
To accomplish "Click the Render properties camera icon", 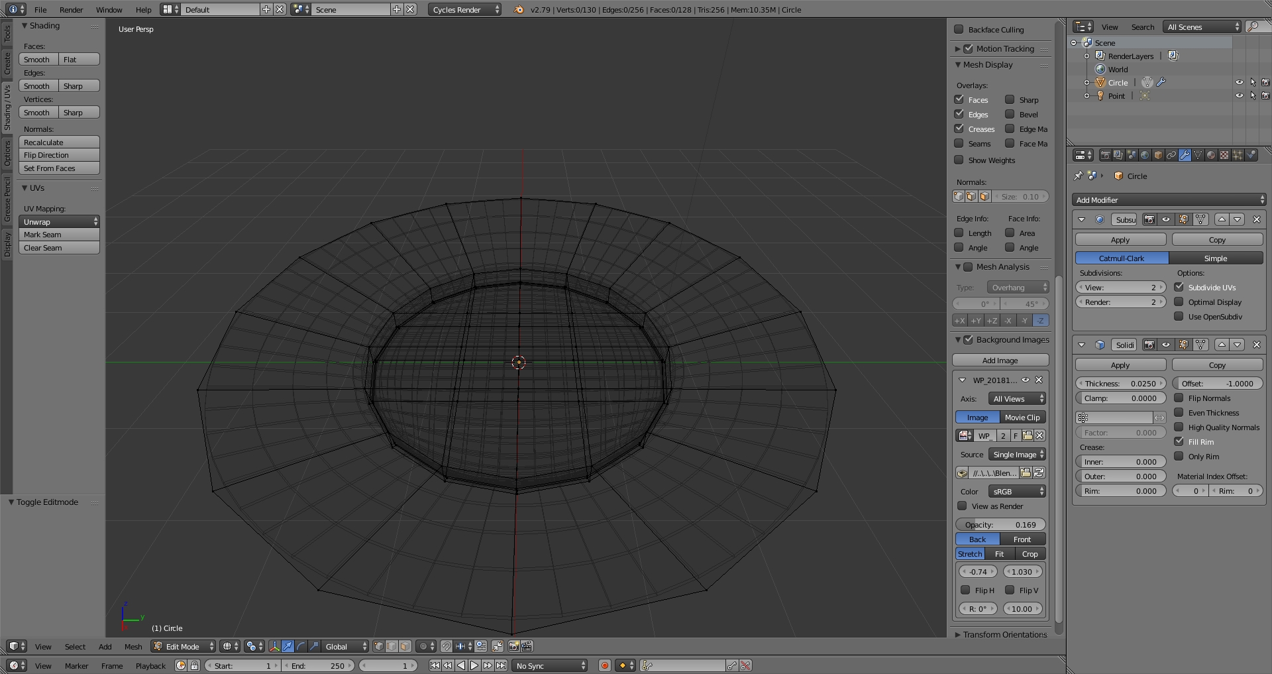I will coord(1105,155).
